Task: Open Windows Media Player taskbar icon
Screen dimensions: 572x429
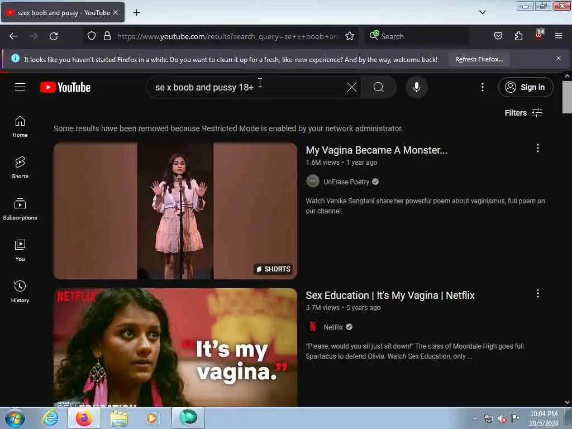Action: point(152,418)
